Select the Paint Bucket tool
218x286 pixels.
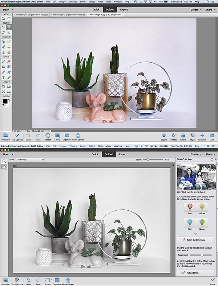[x=3, y=67]
